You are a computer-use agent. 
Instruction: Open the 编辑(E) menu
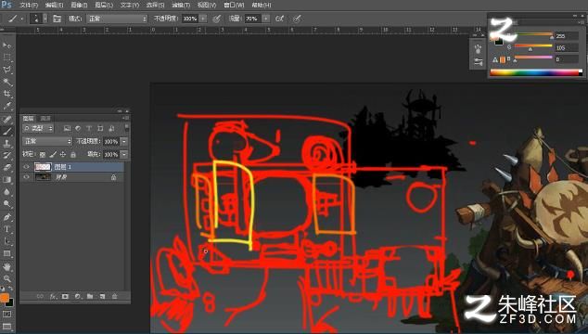pos(54,6)
